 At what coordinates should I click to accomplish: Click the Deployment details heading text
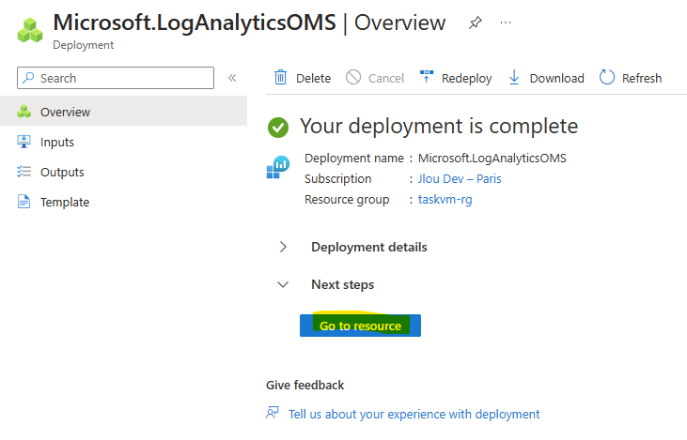coord(369,247)
